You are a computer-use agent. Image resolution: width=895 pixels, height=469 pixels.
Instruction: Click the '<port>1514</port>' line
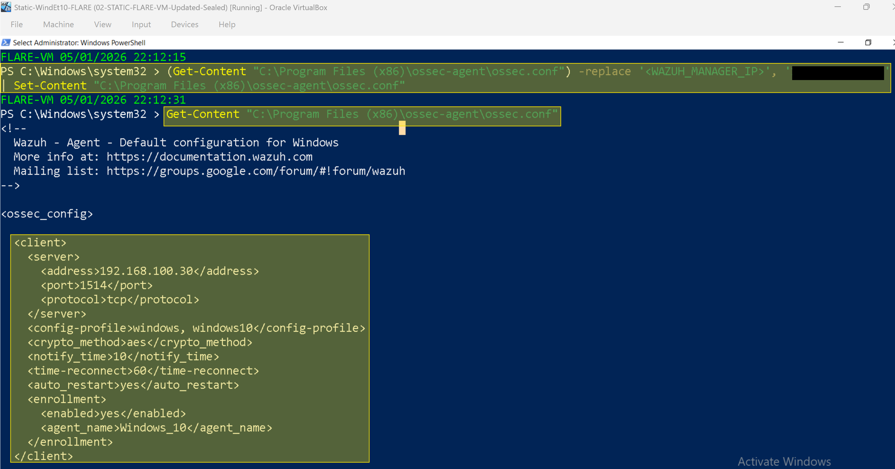click(x=96, y=285)
